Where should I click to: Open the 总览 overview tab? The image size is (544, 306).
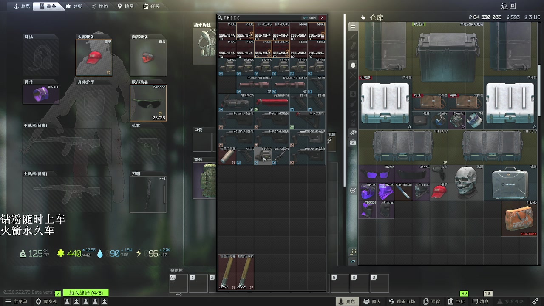tap(22, 6)
